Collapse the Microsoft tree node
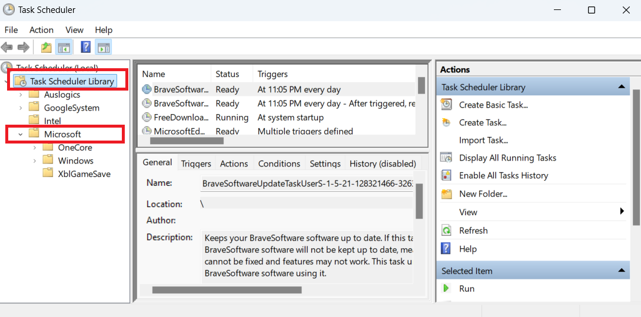This screenshot has height=317, width=641. click(x=21, y=134)
